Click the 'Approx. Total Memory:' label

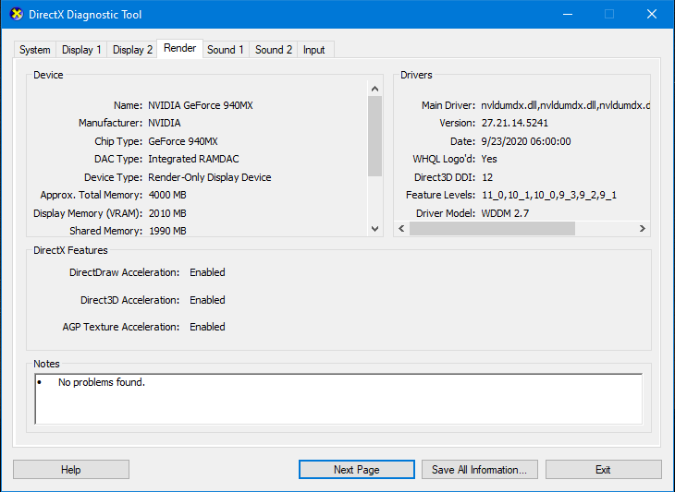click(x=92, y=195)
